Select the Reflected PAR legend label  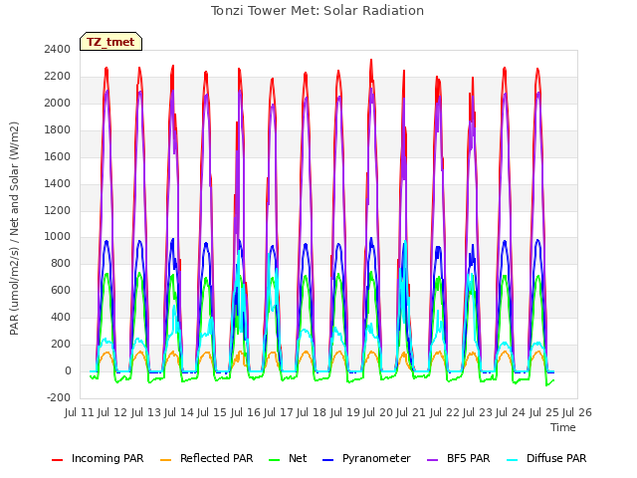click(x=217, y=458)
